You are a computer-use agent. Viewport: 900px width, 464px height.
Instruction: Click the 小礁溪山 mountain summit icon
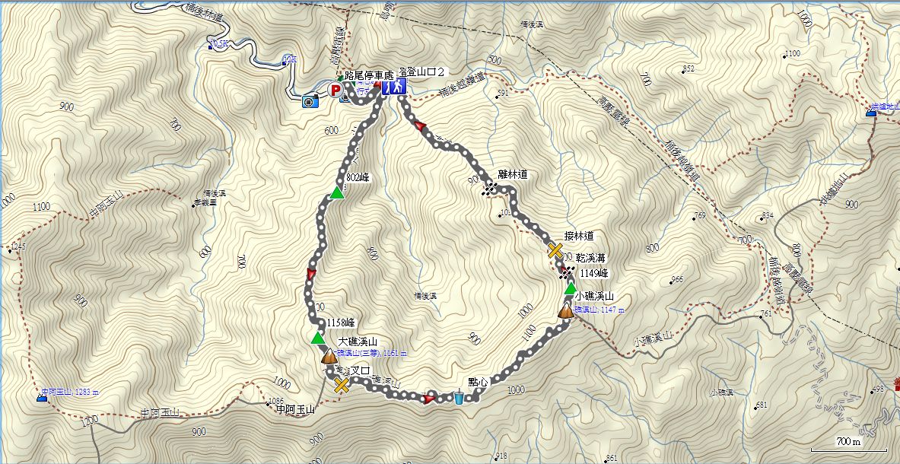click(x=566, y=311)
